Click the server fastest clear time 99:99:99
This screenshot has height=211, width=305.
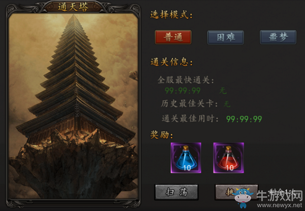coord(182,91)
